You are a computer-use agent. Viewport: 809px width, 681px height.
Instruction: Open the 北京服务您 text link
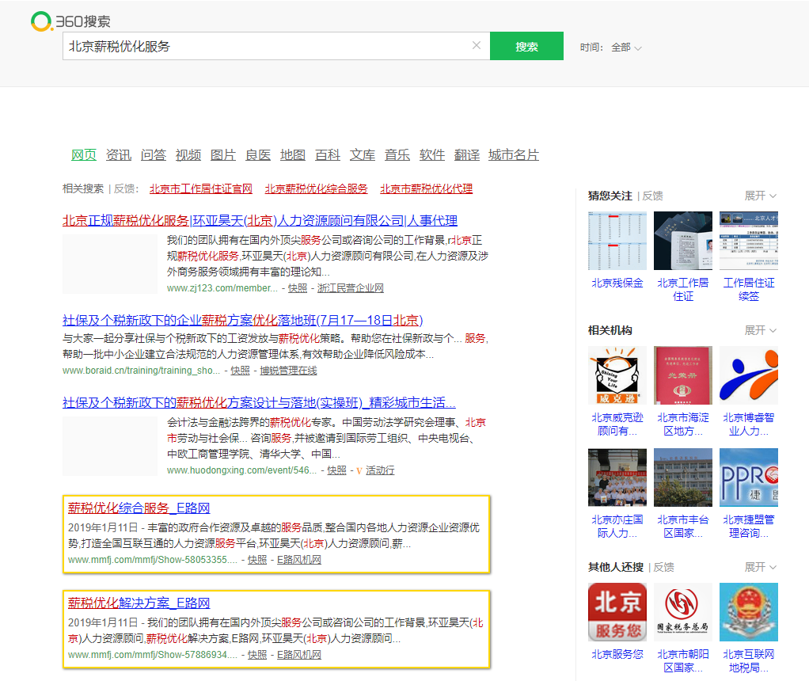pyautogui.click(x=617, y=655)
